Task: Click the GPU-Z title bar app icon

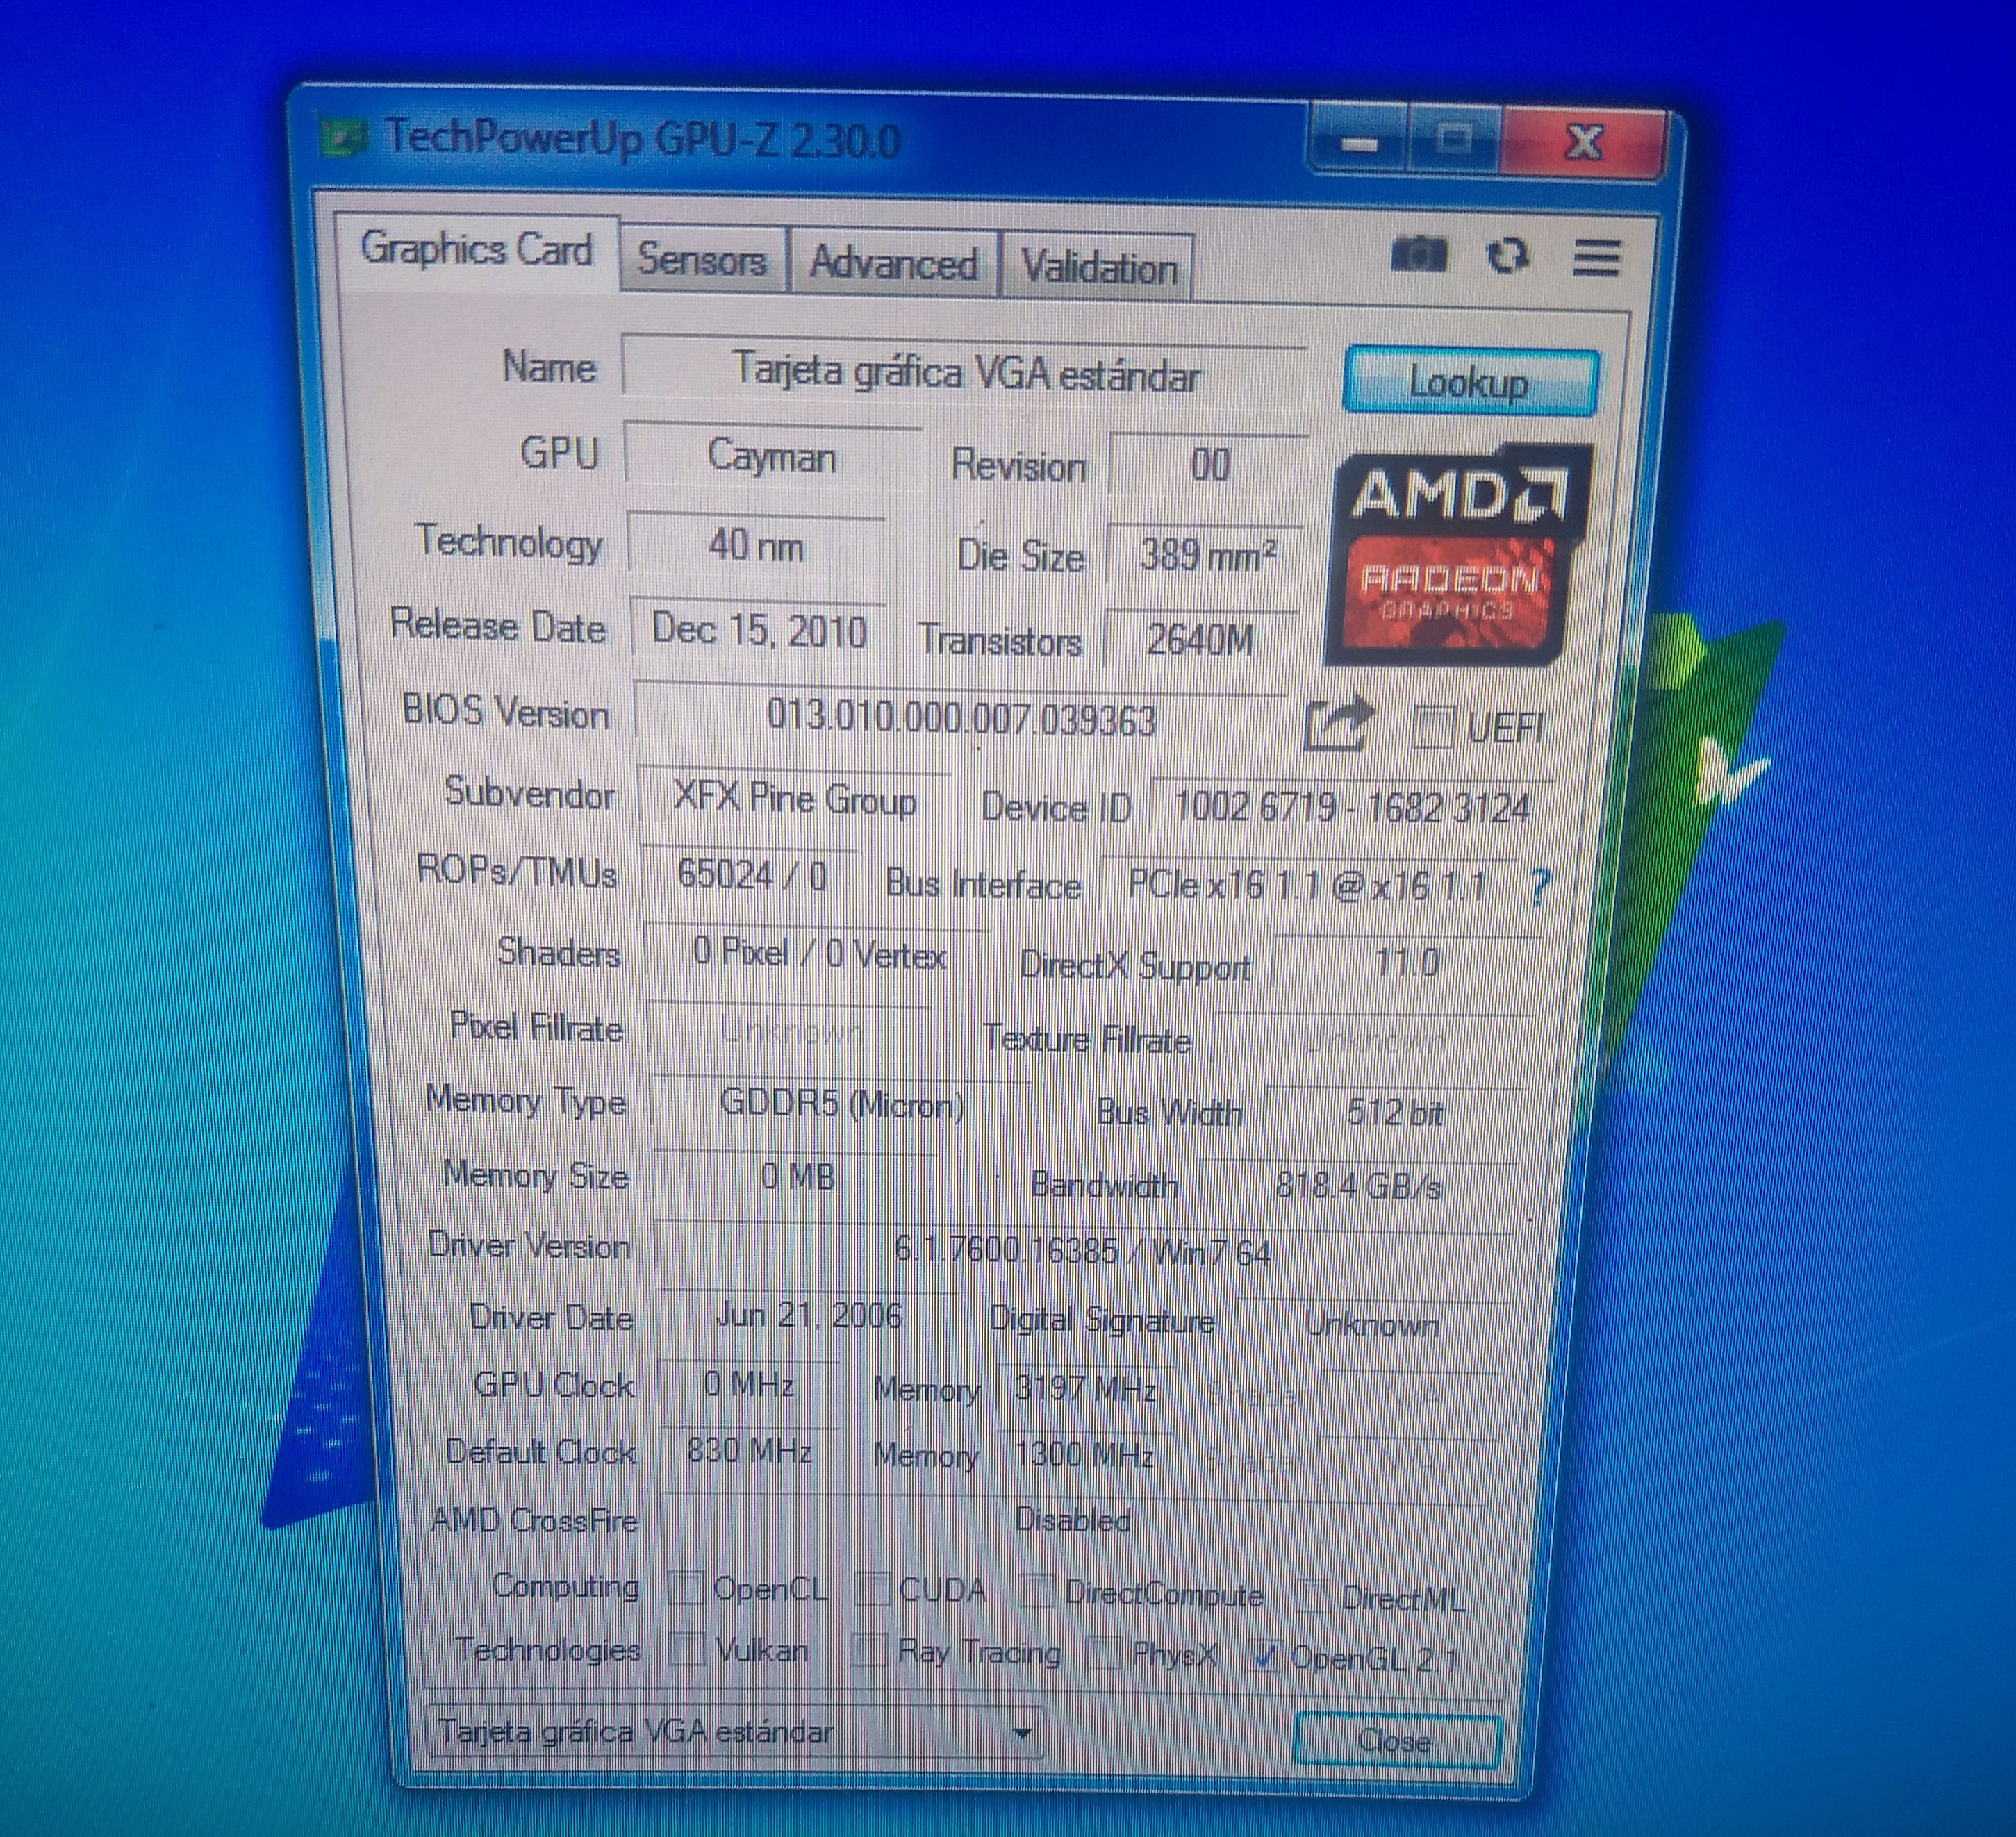Action: [x=344, y=137]
